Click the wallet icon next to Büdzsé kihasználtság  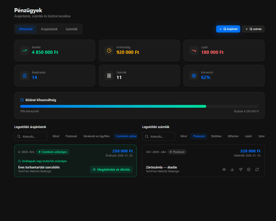coord(22,100)
